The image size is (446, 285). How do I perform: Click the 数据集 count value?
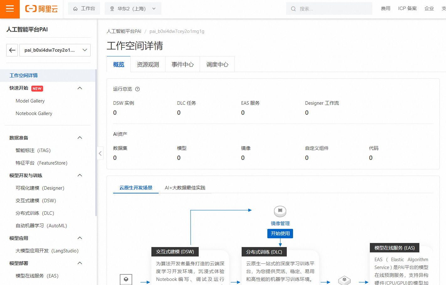click(115, 158)
